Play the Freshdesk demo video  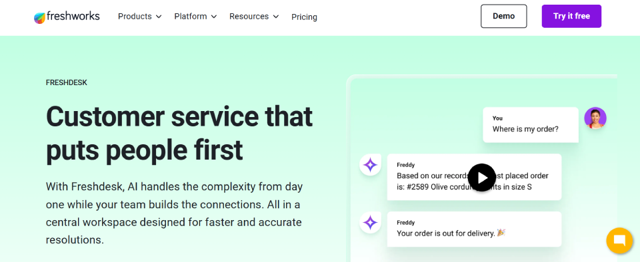click(481, 178)
